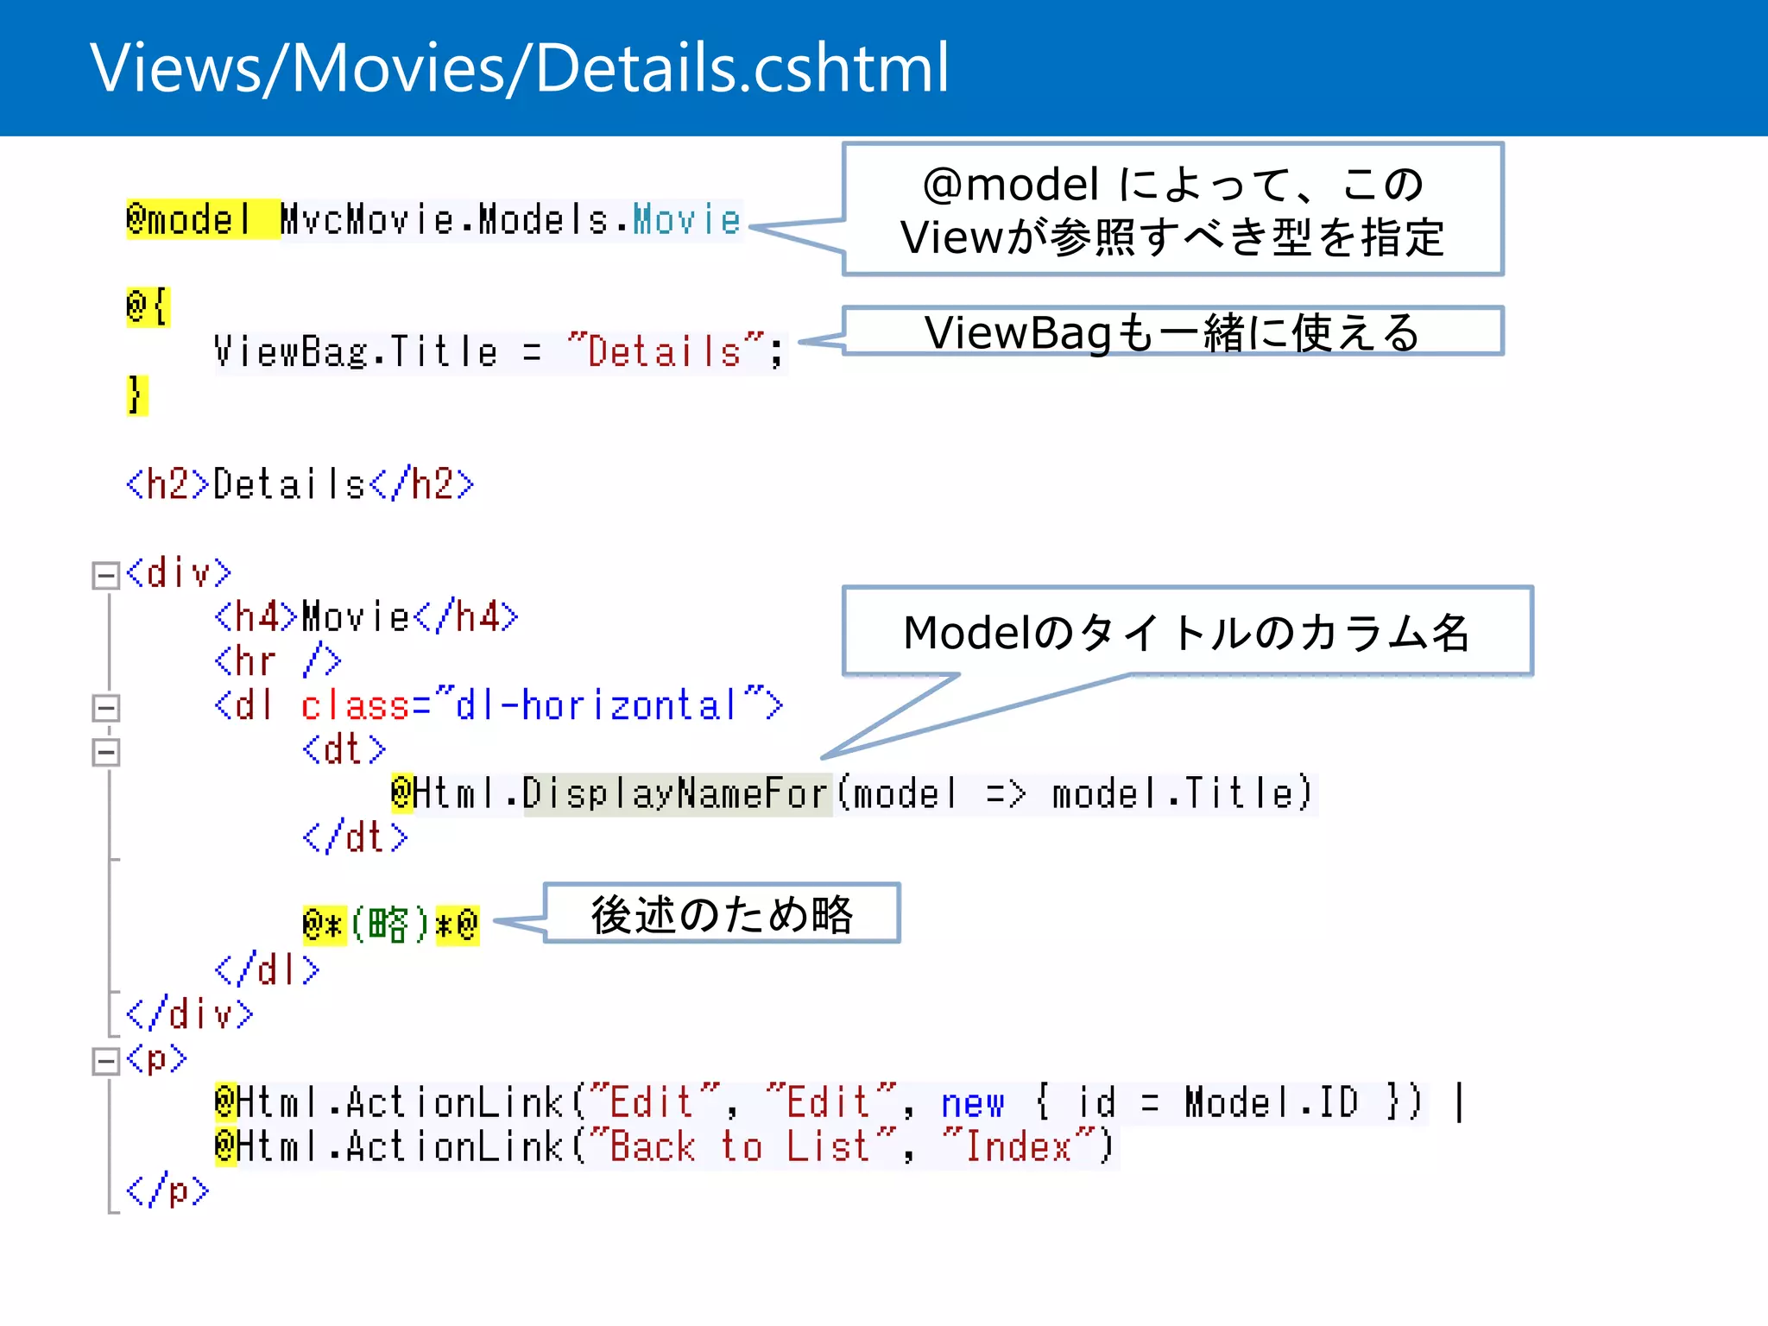This screenshot has width=1768, height=1326.
Task: Click the Html.DisplayNameFor code line
Action: pyautogui.click(x=852, y=793)
